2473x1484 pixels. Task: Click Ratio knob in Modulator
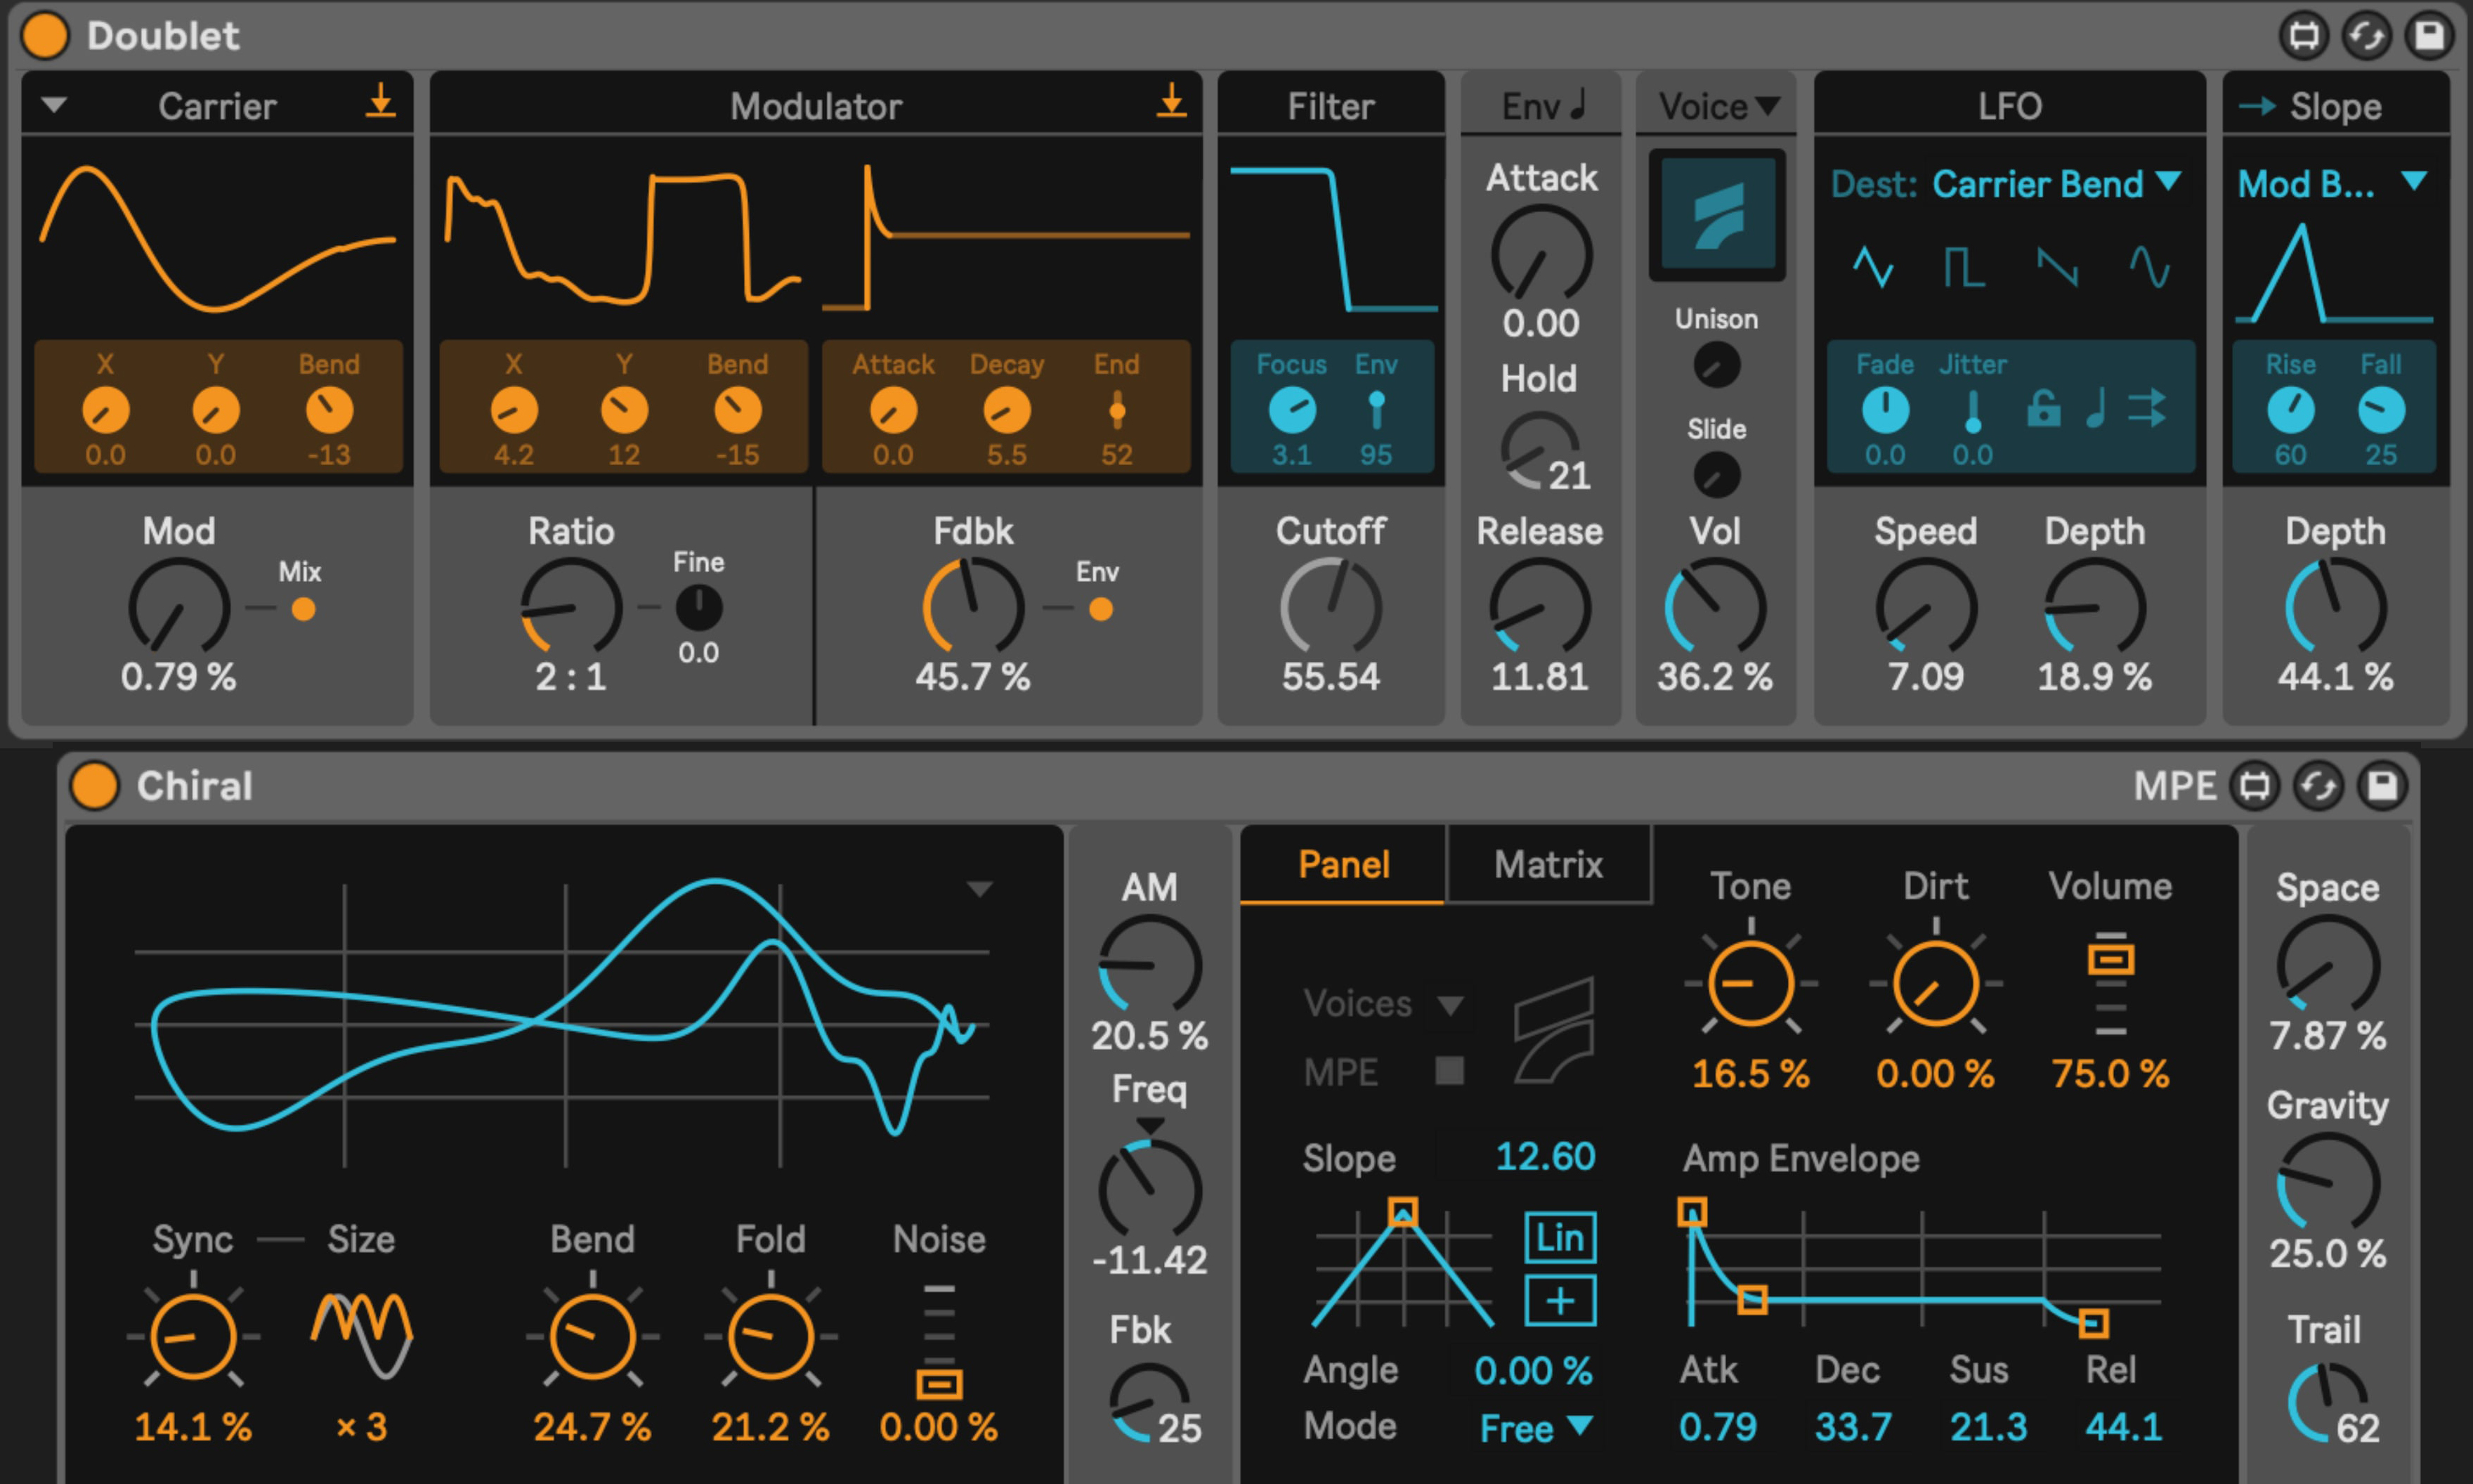570,607
